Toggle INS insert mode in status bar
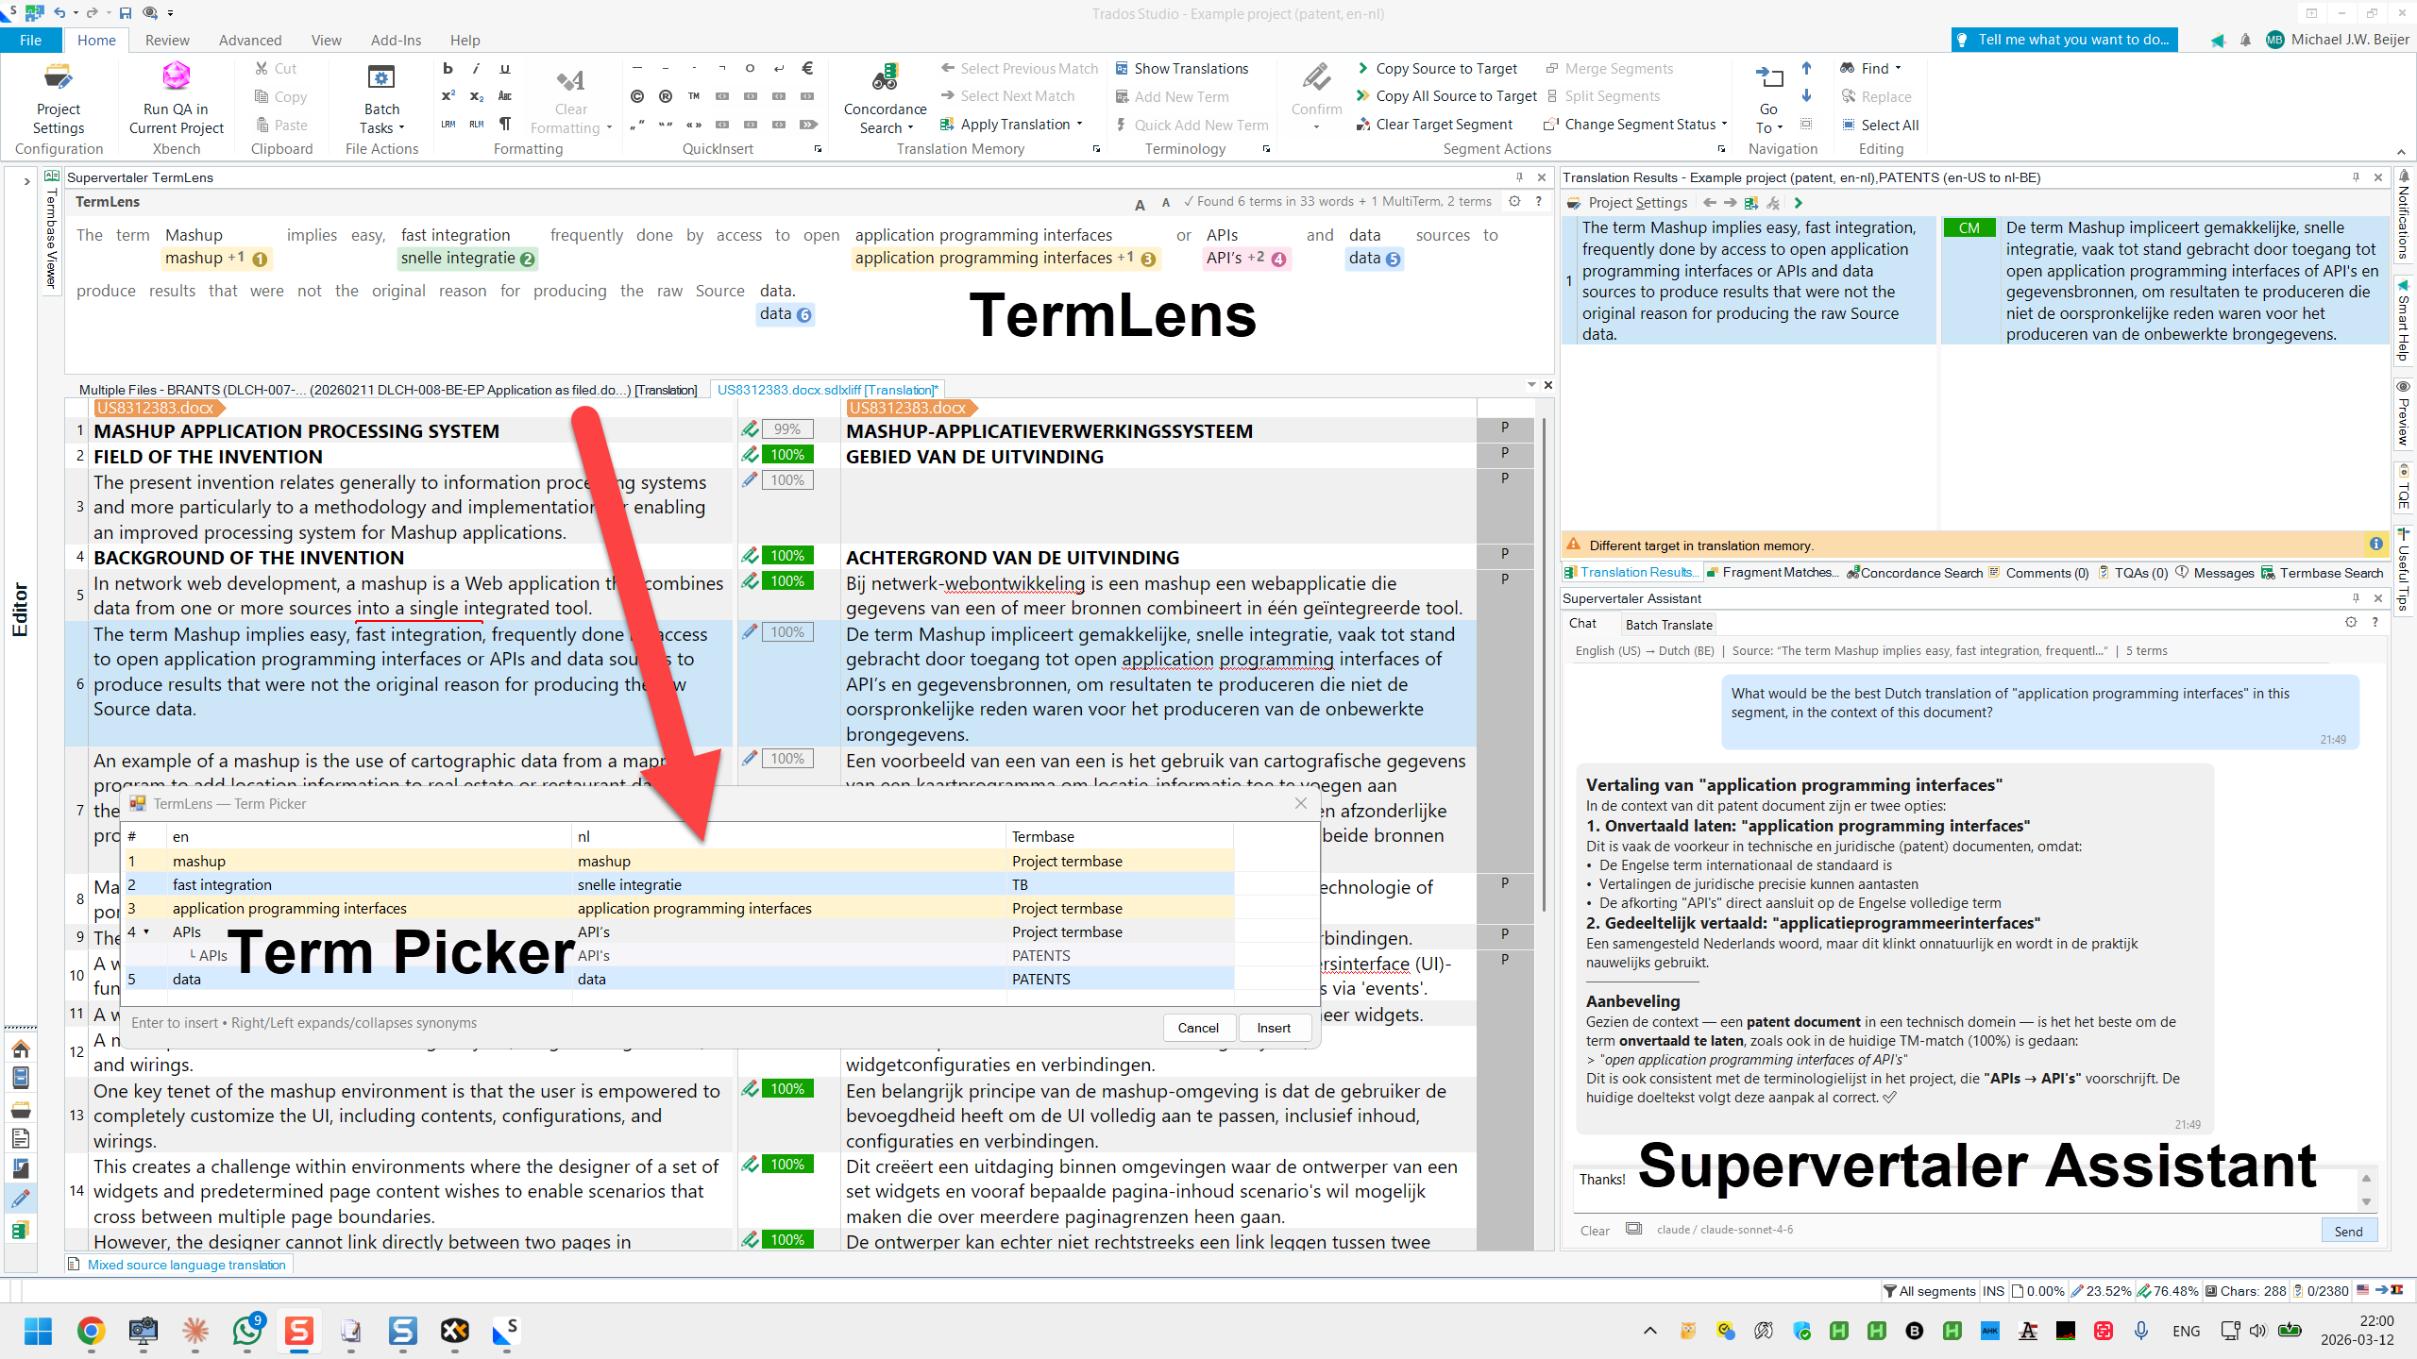This screenshot has height=1359, width=2417. click(x=1993, y=1291)
